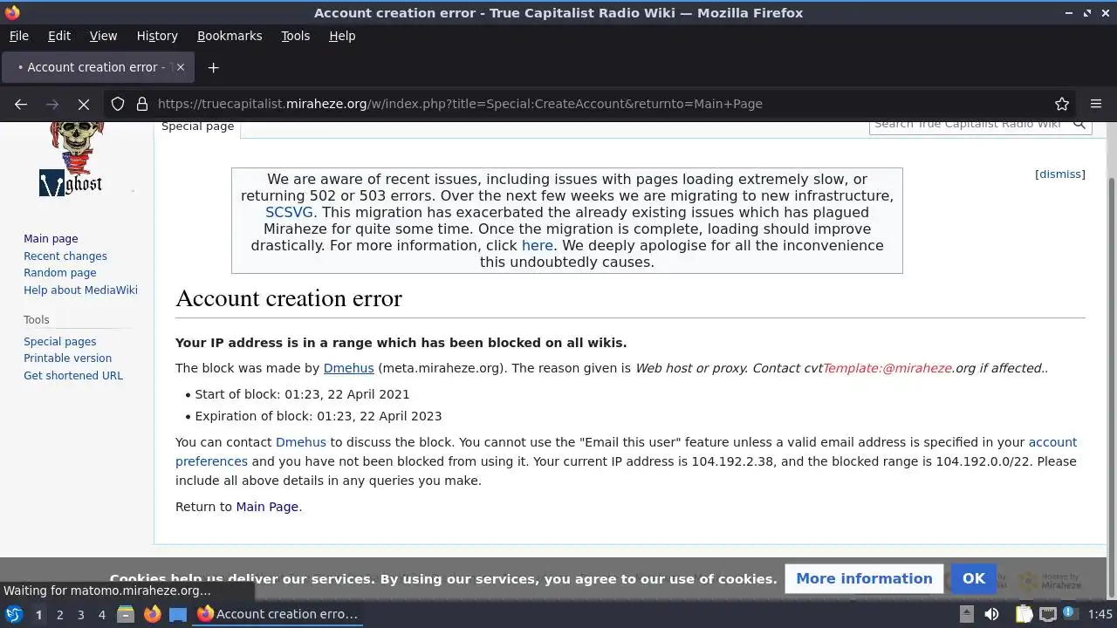The width and height of the screenshot is (1117, 628).
Task: Click show desktop icon in taskbar
Action: pyautogui.click(x=178, y=614)
